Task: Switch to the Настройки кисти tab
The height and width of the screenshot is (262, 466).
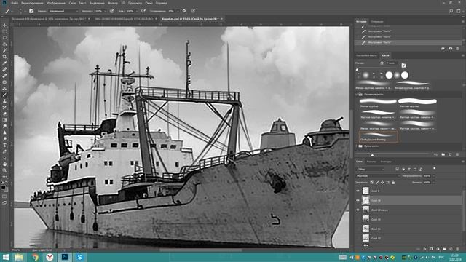Action: [367, 55]
